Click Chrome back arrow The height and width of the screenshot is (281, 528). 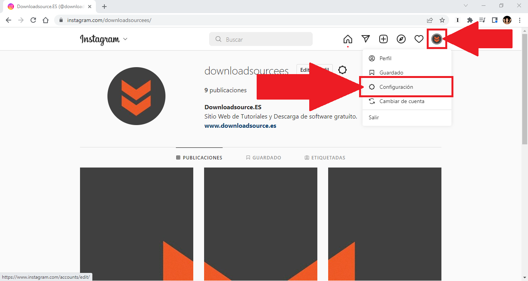[9, 20]
